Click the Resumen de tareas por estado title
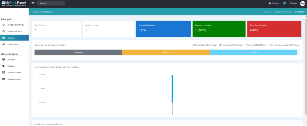 pyautogui.click(x=50, y=45)
